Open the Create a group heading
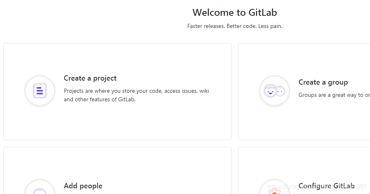This screenshot has height=194, width=370. click(323, 82)
